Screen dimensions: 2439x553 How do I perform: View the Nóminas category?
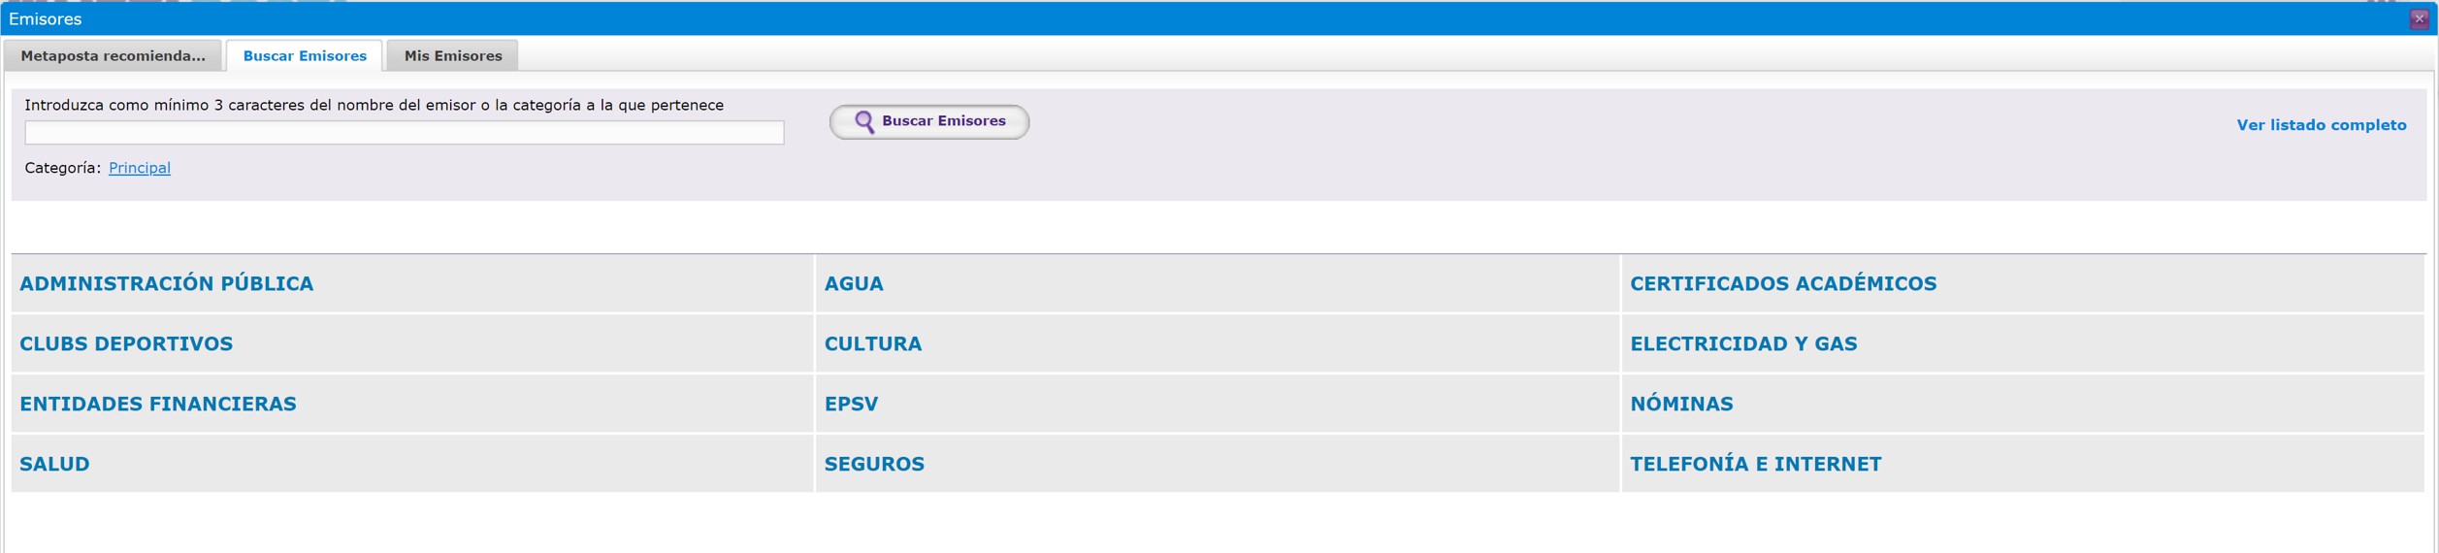click(1680, 405)
